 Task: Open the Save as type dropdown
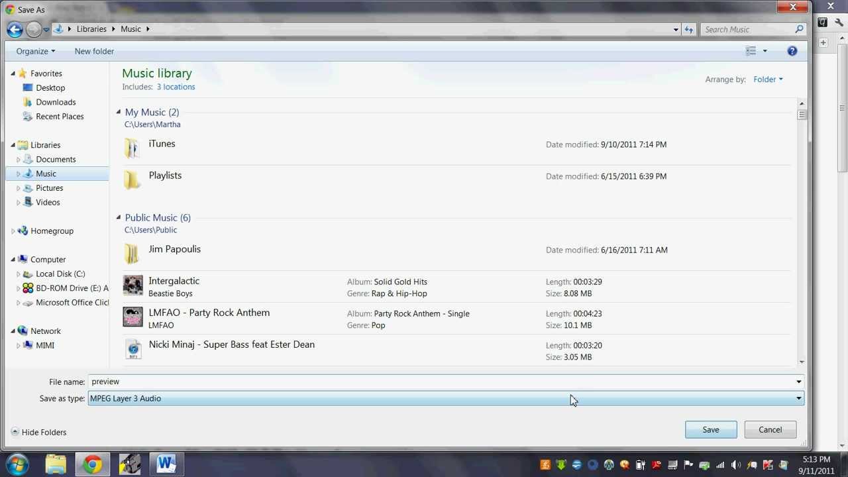coord(446,398)
